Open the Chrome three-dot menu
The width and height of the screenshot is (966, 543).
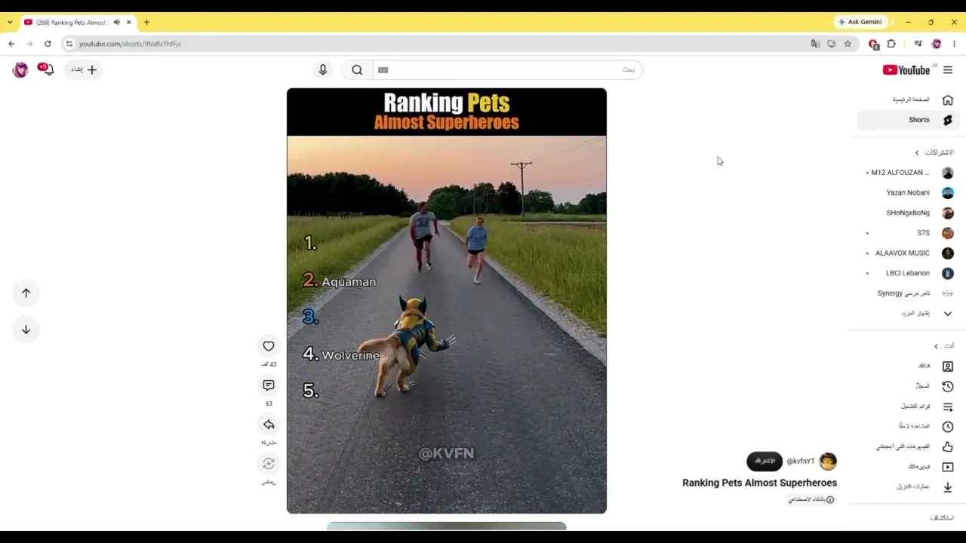954,44
